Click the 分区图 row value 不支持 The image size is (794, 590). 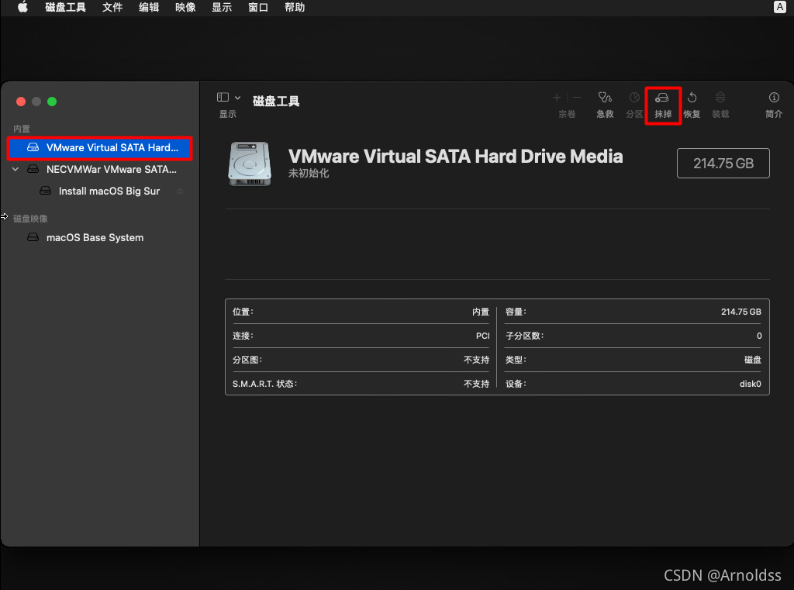click(477, 360)
